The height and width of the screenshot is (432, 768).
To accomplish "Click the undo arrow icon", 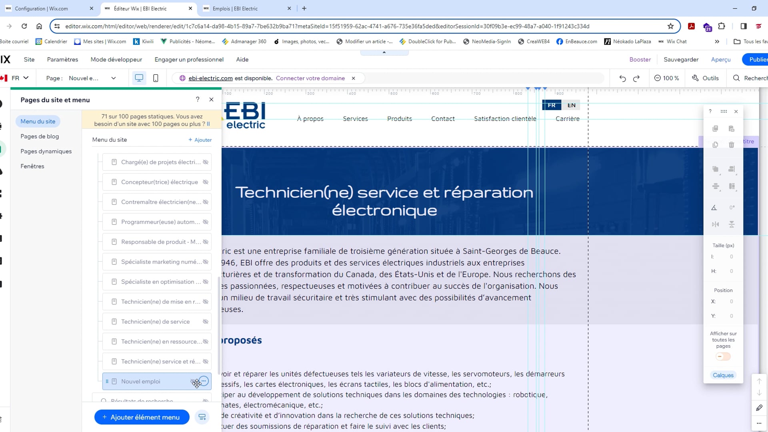I will coord(622,78).
